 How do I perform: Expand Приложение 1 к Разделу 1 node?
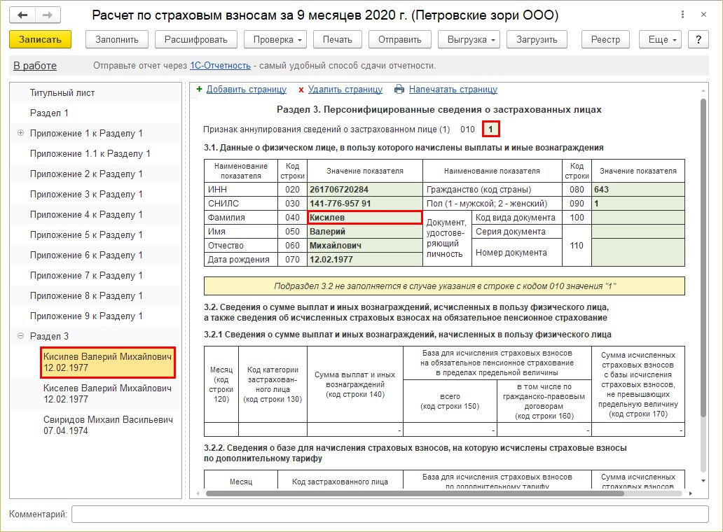(x=21, y=133)
